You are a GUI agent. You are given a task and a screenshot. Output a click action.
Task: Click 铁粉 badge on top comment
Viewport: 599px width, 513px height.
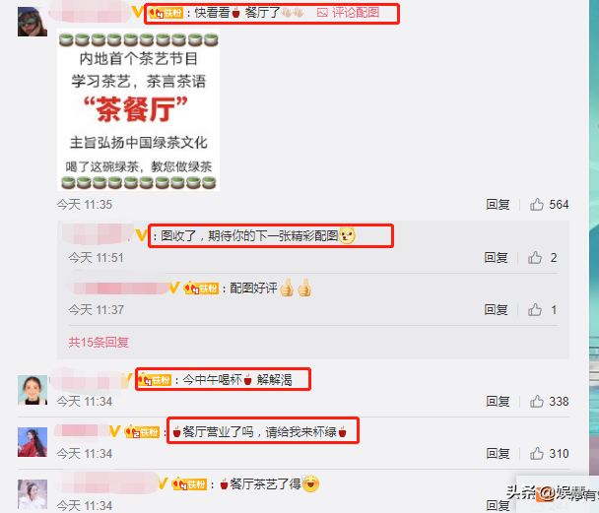click(166, 13)
